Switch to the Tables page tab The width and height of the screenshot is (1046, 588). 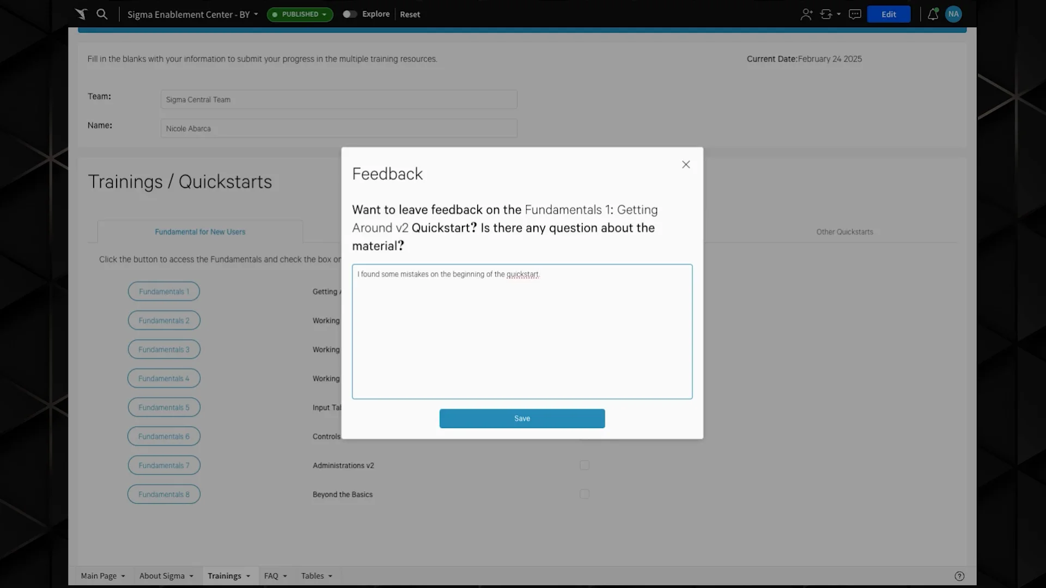pos(313,576)
